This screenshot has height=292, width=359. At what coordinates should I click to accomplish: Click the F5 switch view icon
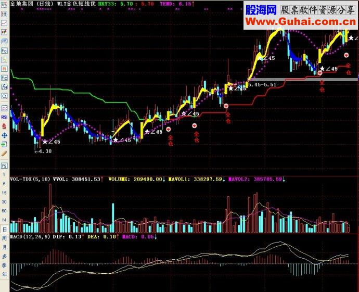click(4, 166)
